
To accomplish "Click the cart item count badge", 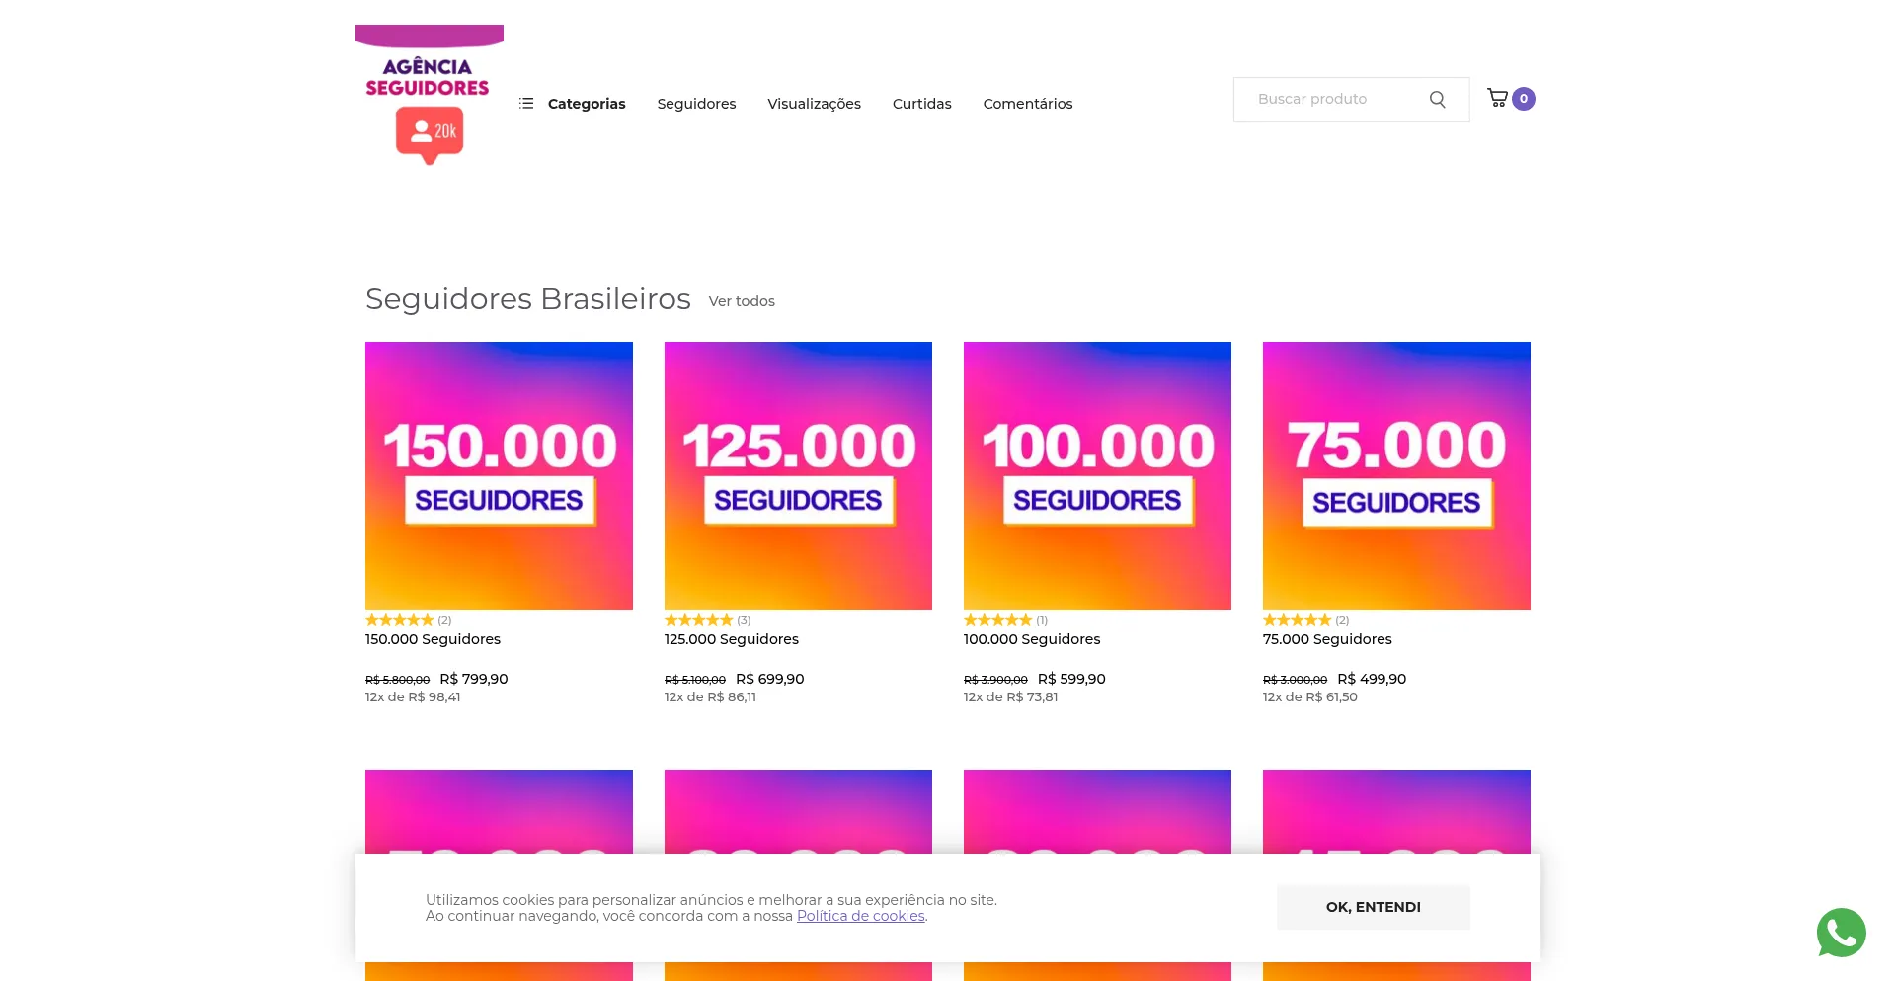I will (x=1524, y=99).
